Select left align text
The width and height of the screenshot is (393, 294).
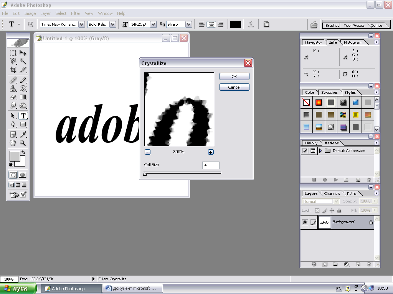[x=202, y=24]
